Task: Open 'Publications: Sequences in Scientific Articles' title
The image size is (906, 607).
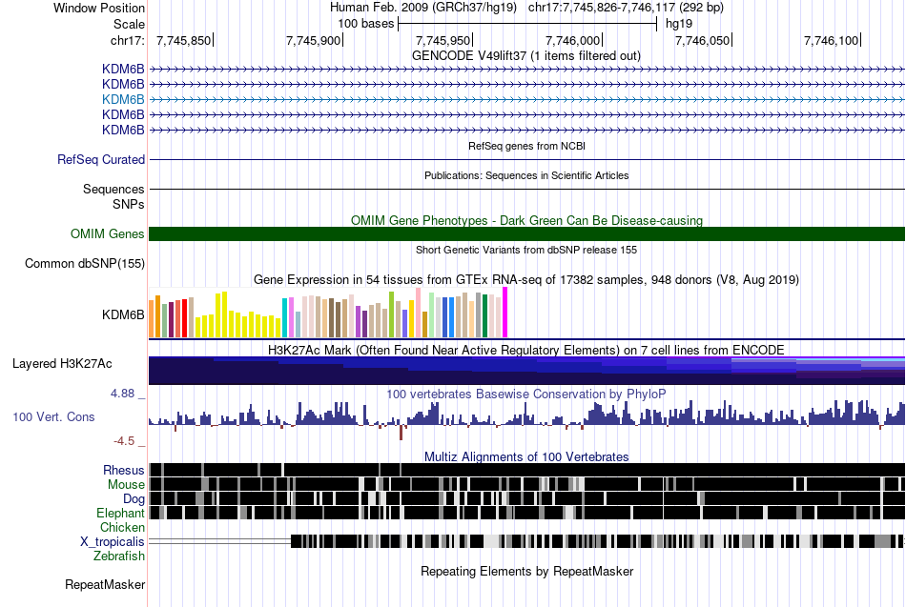Action: [x=526, y=175]
